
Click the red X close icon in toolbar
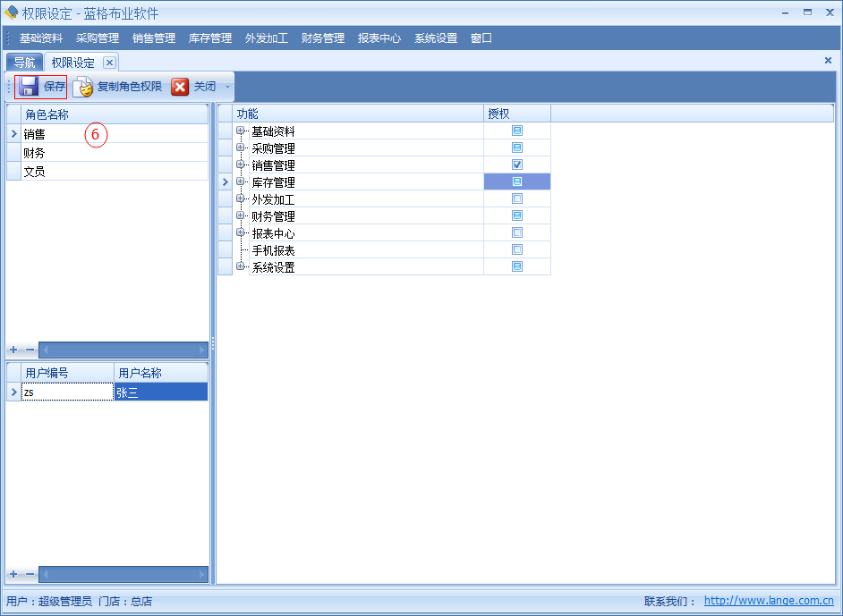click(180, 87)
